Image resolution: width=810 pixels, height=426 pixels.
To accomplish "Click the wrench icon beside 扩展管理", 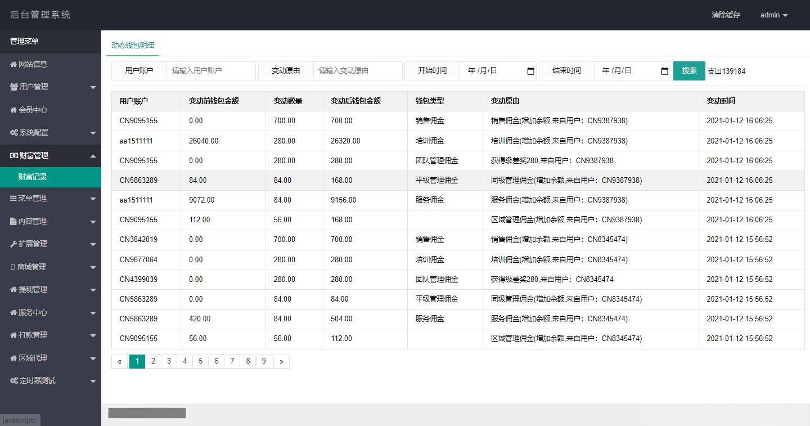I will pyautogui.click(x=13, y=244).
